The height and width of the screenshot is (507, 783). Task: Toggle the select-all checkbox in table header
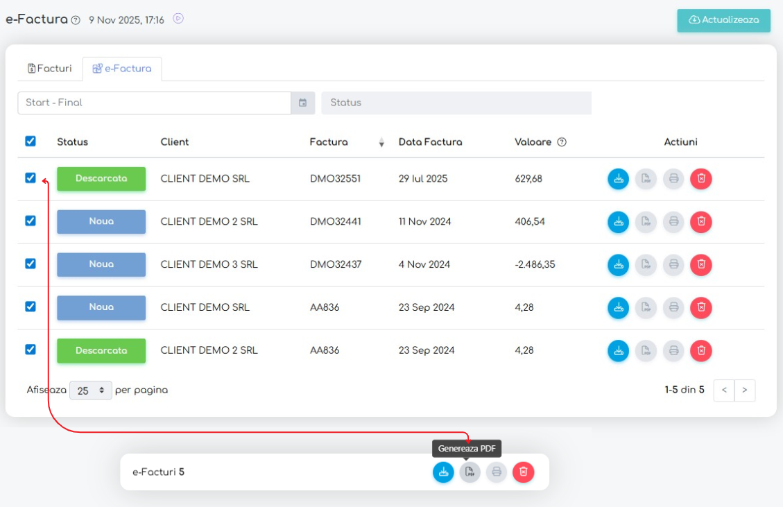[x=31, y=141]
